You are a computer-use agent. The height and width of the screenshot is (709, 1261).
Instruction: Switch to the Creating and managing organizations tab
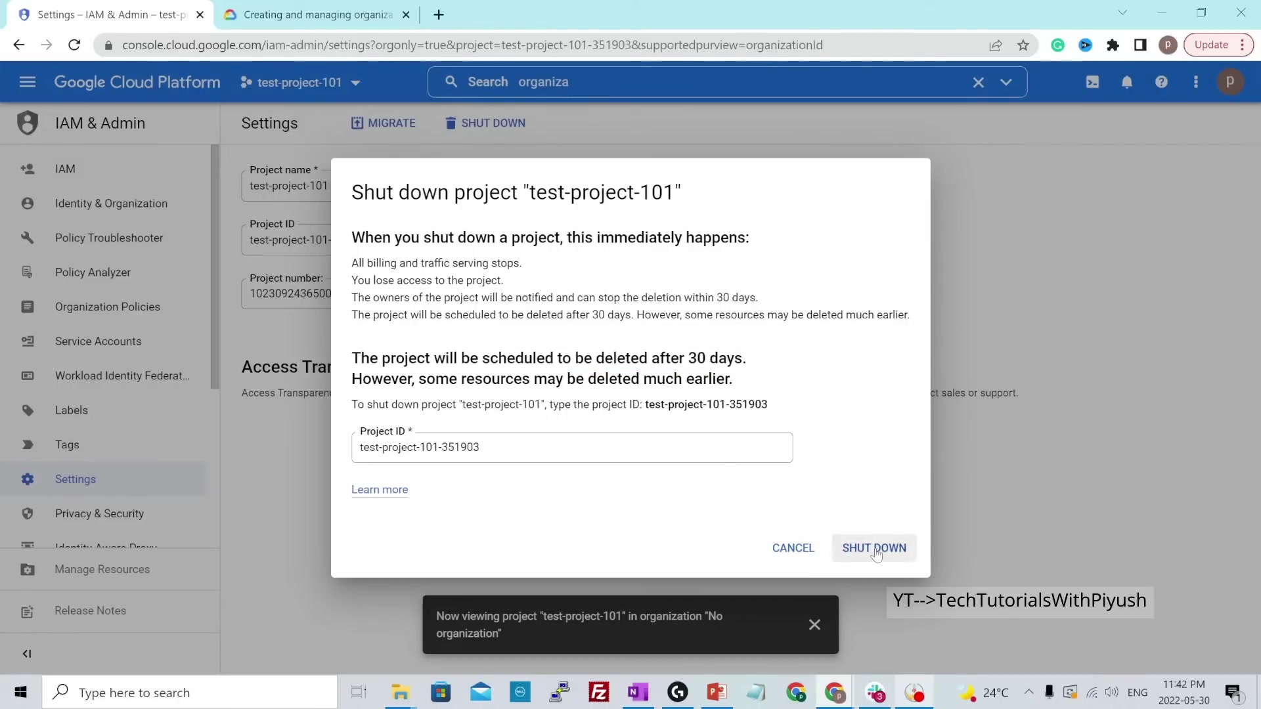point(318,14)
